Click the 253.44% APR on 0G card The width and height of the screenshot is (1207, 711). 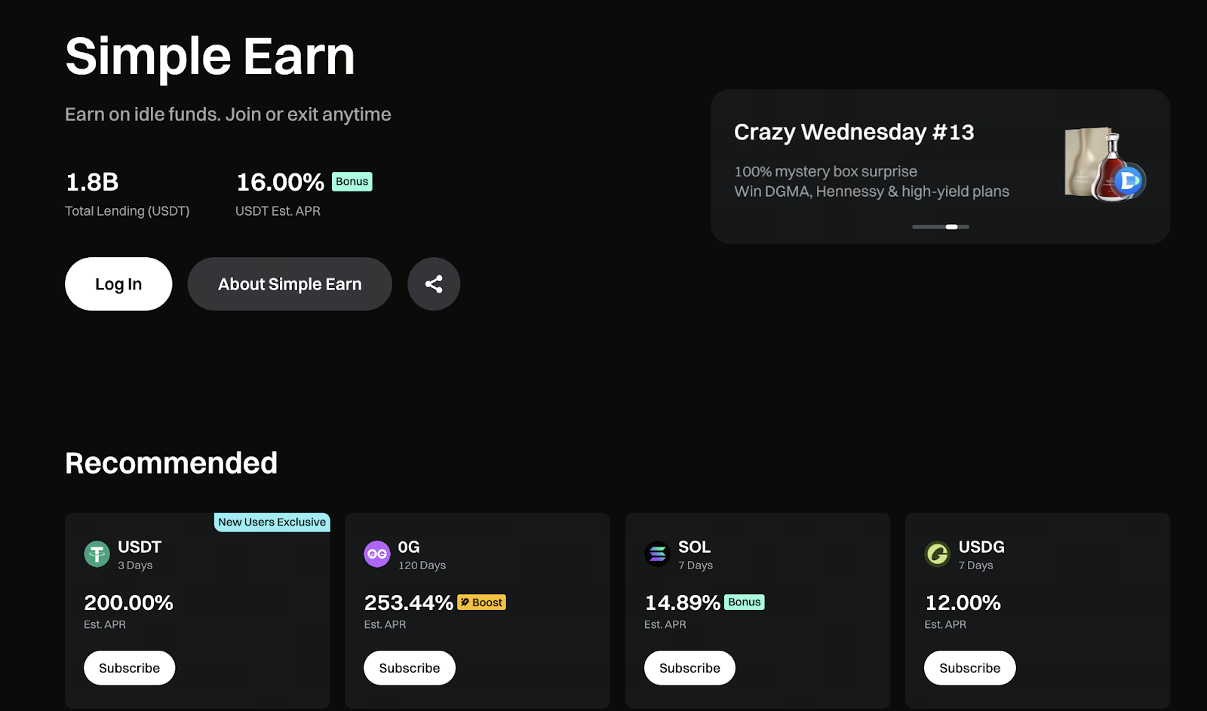click(408, 603)
